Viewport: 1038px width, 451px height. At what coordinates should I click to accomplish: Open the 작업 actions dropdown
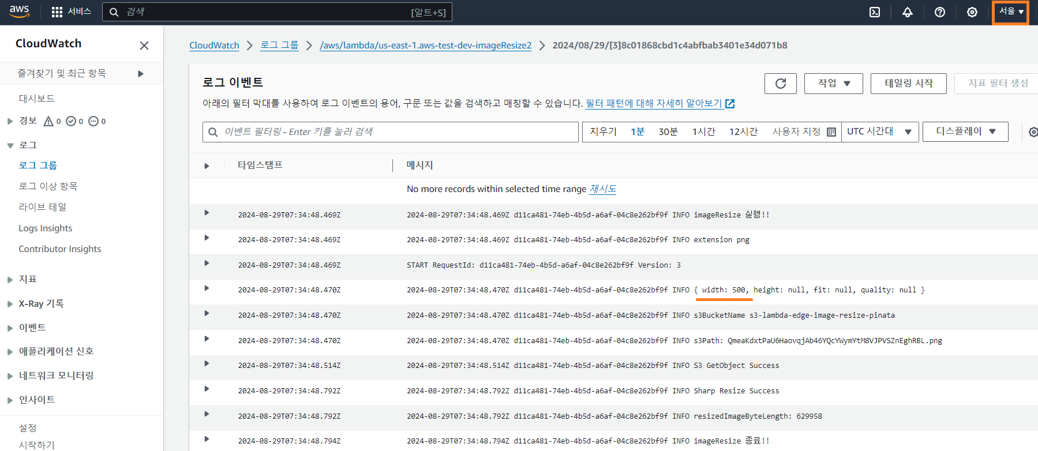pos(834,84)
